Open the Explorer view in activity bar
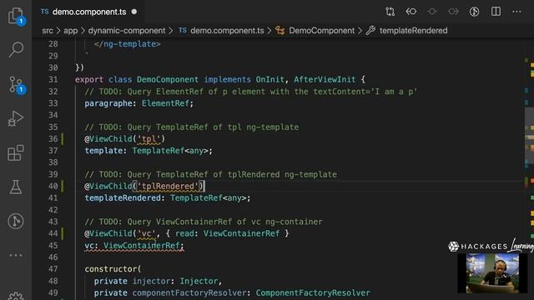Viewport: 534px width, 300px height. point(16,16)
